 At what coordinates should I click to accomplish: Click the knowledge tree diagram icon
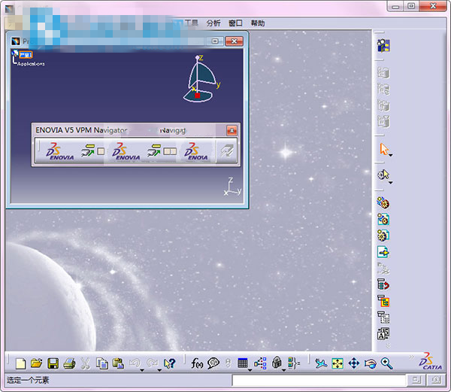coord(260,363)
